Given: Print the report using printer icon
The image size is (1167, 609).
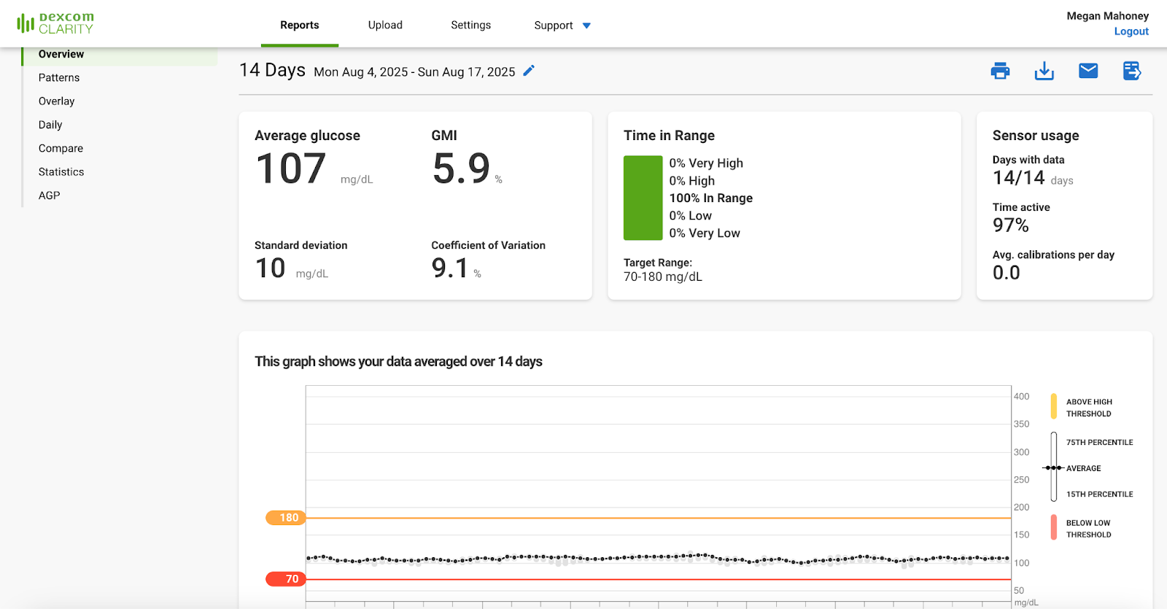Looking at the screenshot, I should pyautogui.click(x=1000, y=71).
